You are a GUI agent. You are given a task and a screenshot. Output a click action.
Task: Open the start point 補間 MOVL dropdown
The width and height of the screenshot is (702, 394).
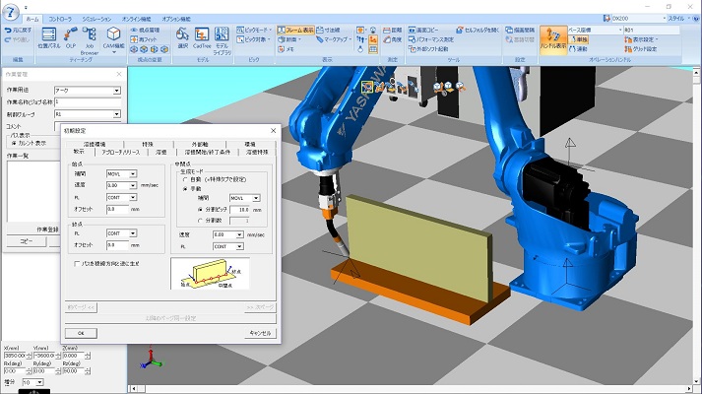pos(132,174)
